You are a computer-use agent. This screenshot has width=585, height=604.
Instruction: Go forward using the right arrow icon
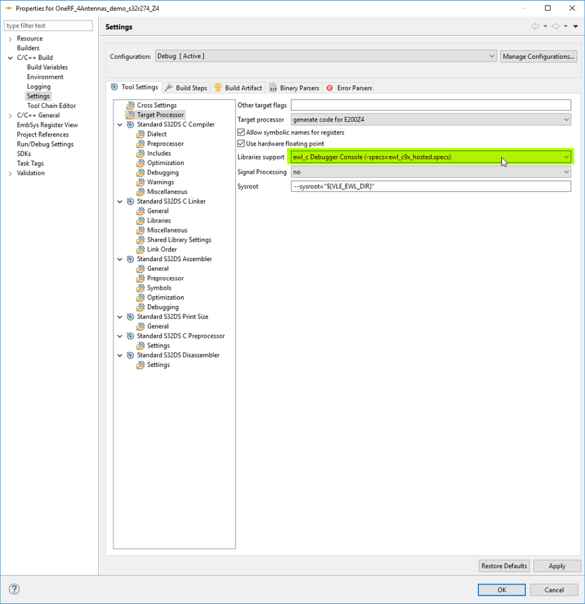pyautogui.click(x=556, y=26)
